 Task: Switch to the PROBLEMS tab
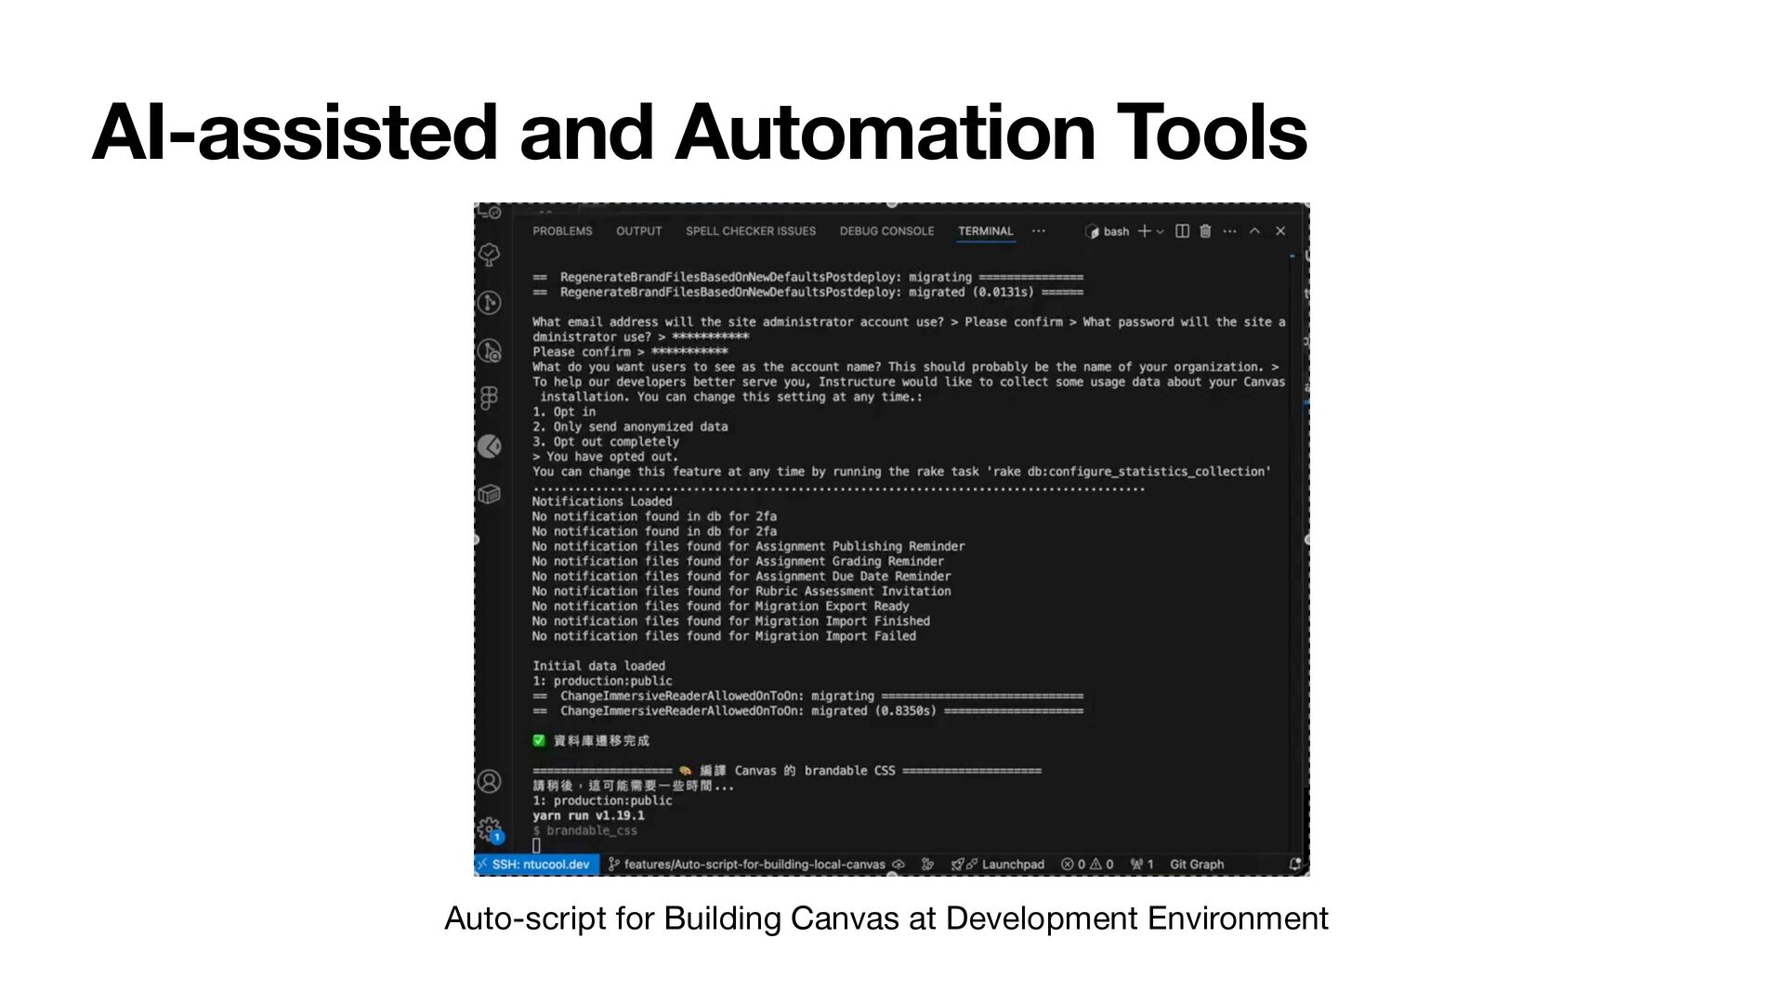coord(562,231)
